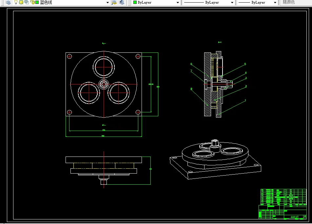Click the green layer color square
312x224 pixels.
click(x=37, y=2)
